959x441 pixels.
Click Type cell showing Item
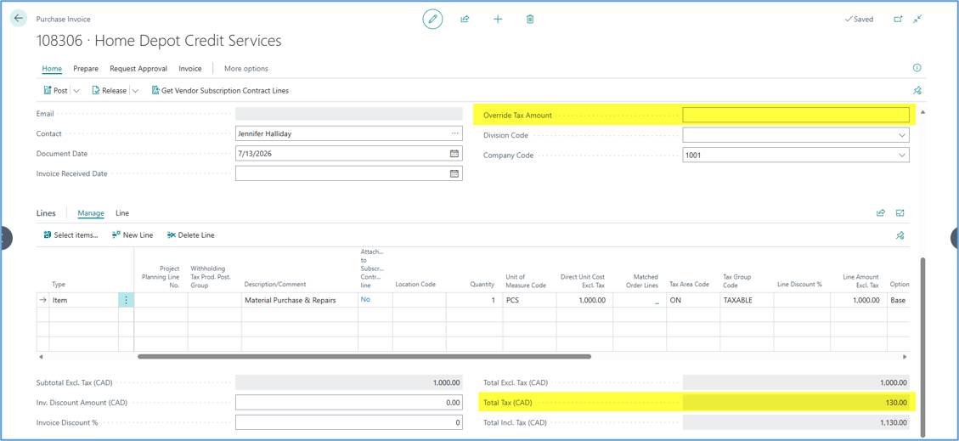pyautogui.click(x=84, y=300)
